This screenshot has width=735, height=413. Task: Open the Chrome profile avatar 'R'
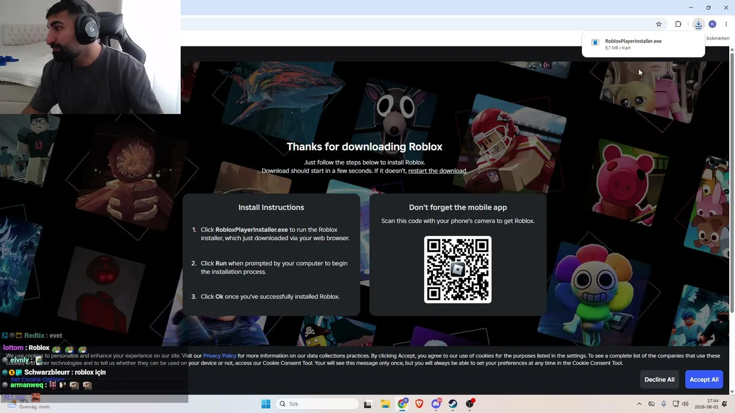point(712,24)
